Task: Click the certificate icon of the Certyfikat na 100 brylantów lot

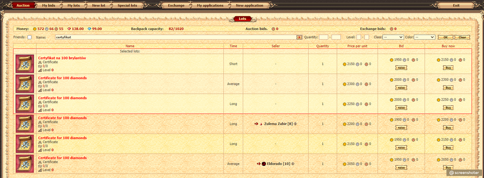Action: 25,64
